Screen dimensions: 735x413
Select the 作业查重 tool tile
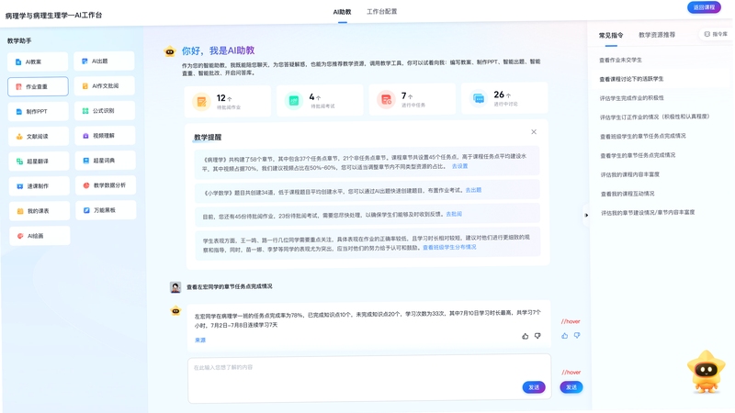38,86
